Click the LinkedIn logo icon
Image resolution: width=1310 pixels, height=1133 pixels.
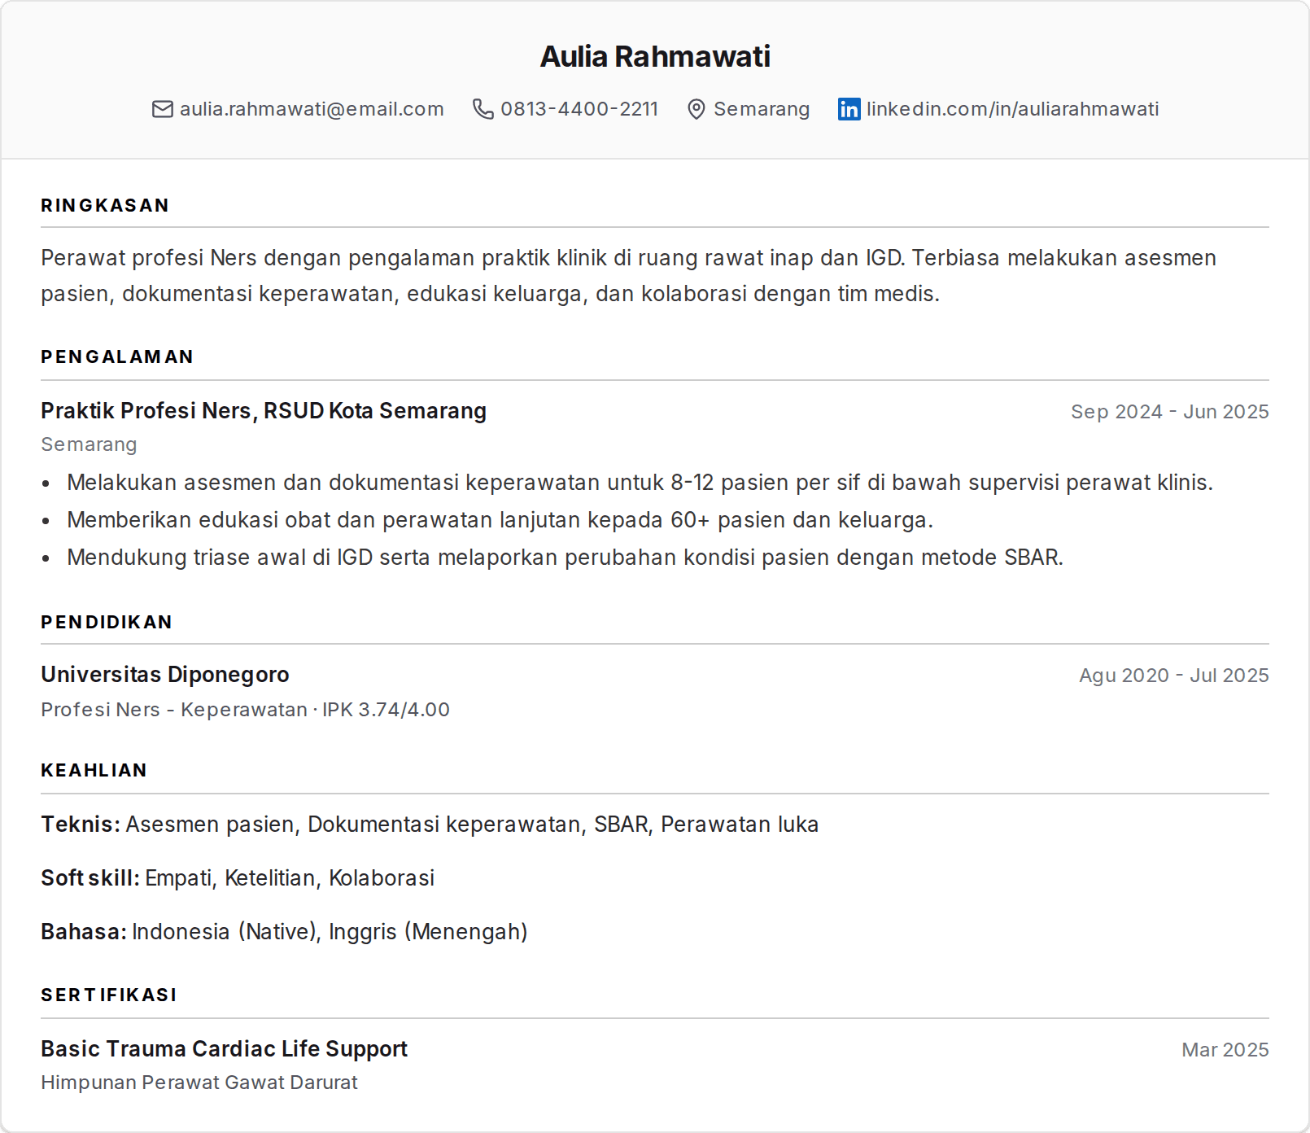849,109
